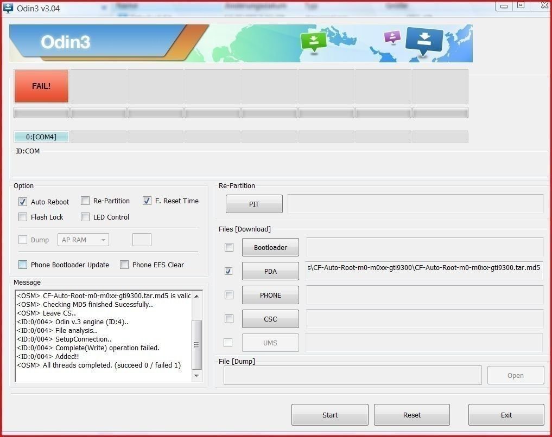The image size is (552, 437).
Task: Click the 'Checking MD5 finished Sucessfully..' log line
Action: coord(85,305)
